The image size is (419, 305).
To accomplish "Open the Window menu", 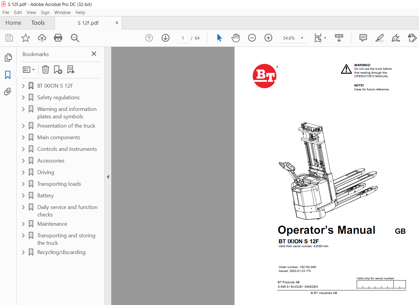I will point(62,13).
